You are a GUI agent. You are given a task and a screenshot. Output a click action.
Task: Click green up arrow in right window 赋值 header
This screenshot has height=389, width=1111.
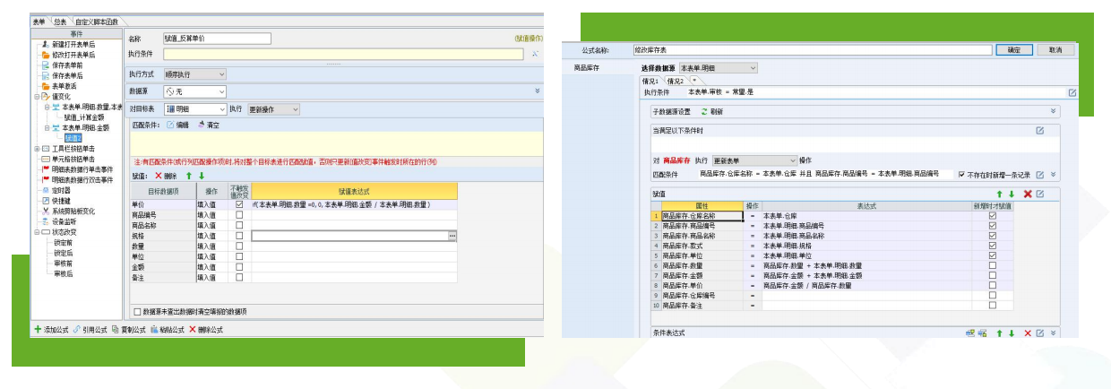pyautogui.click(x=1000, y=194)
